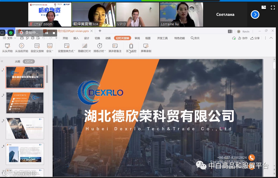The image size is (278, 178).
Task: Click the cloud sync status icon
Action: (234, 38)
